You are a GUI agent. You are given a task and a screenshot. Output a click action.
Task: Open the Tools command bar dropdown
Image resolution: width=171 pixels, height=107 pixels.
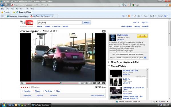160,16
